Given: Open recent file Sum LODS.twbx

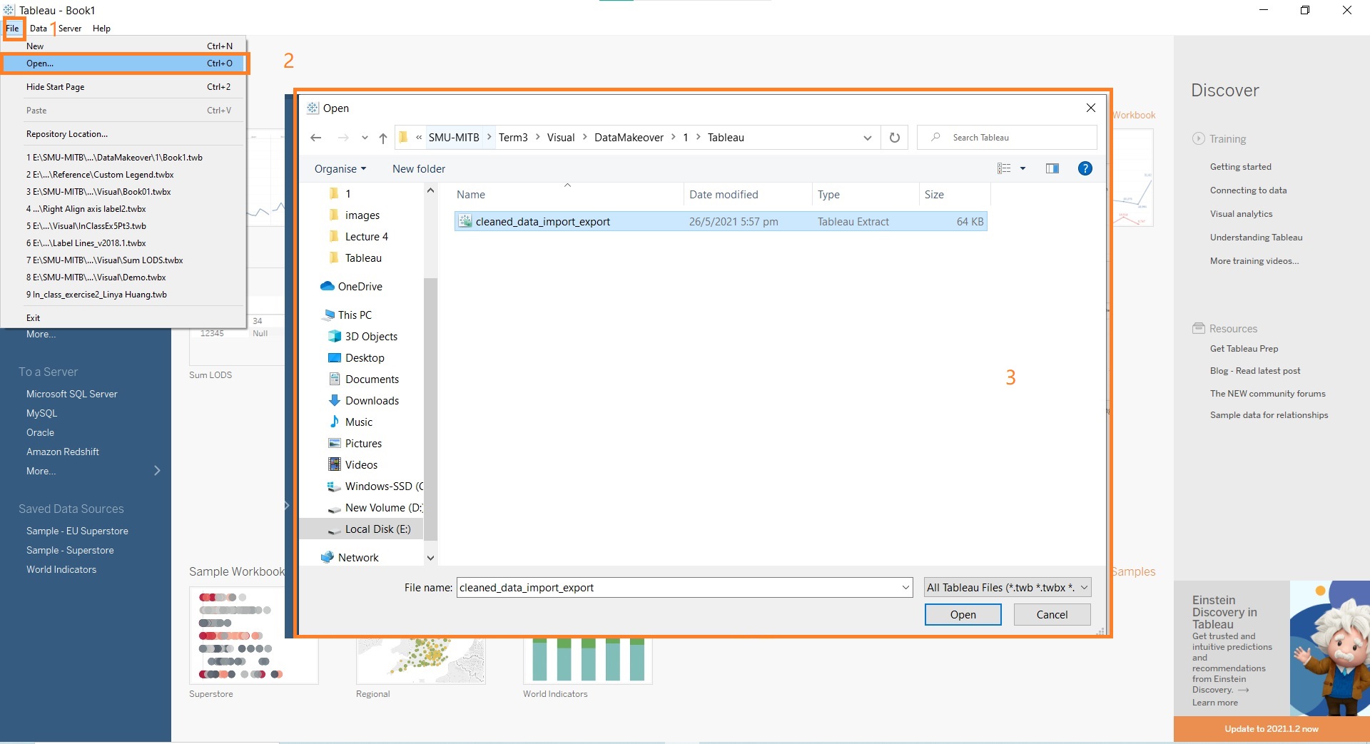Looking at the screenshot, I should 124,260.
